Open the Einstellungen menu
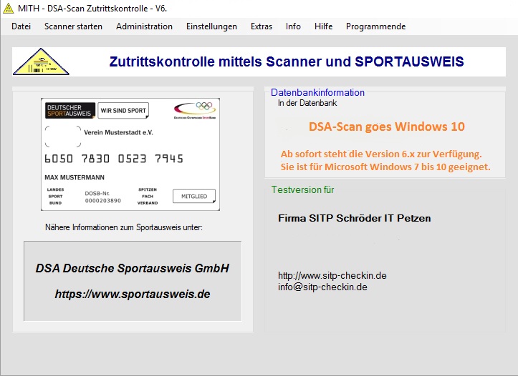The image size is (518, 376). (x=211, y=26)
